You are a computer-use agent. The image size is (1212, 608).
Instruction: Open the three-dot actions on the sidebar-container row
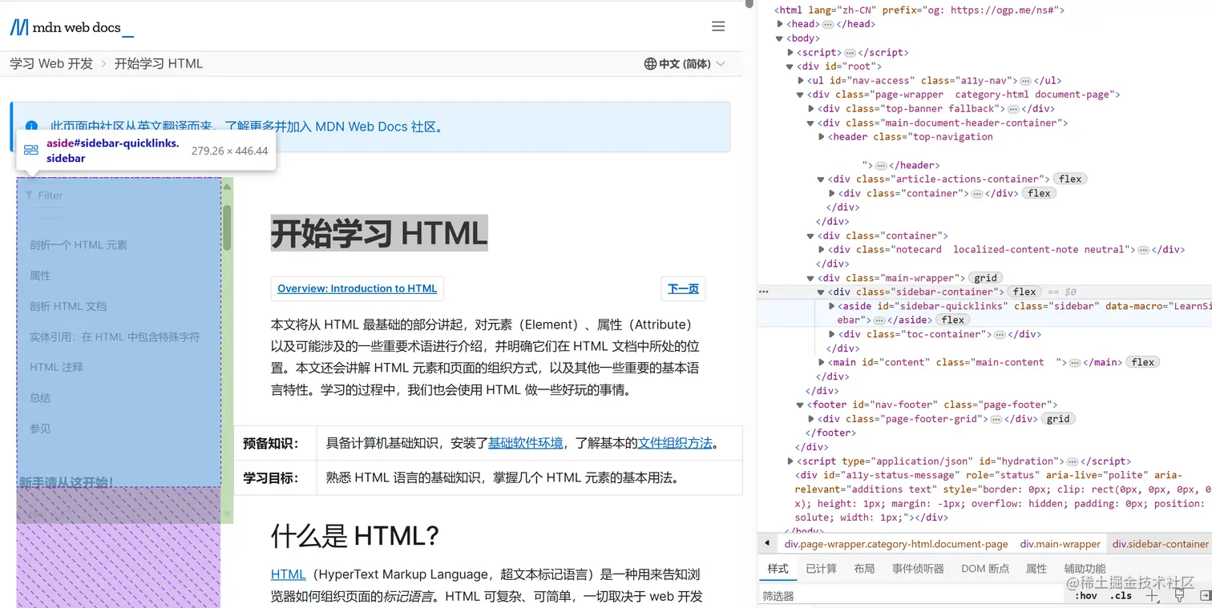click(x=764, y=292)
